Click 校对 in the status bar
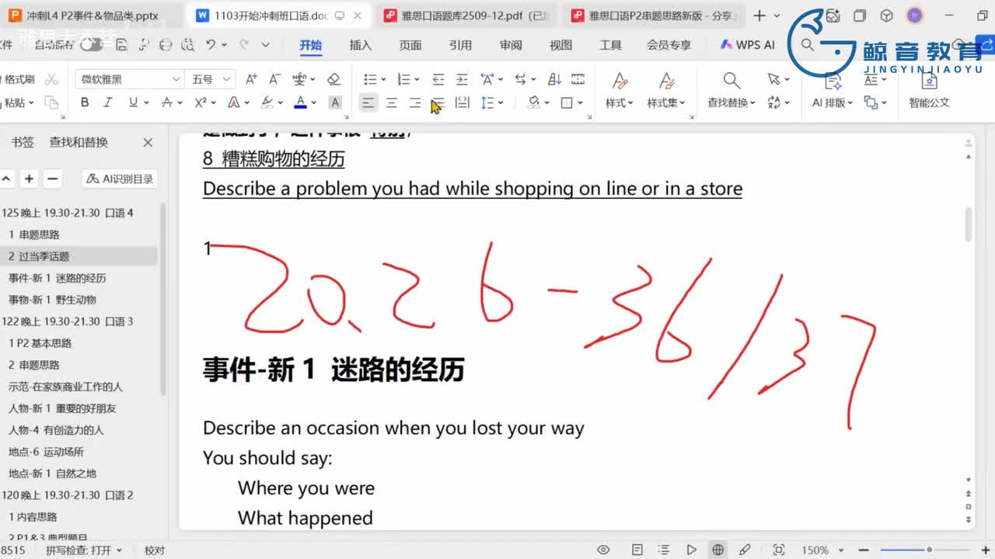 (x=155, y=550)
